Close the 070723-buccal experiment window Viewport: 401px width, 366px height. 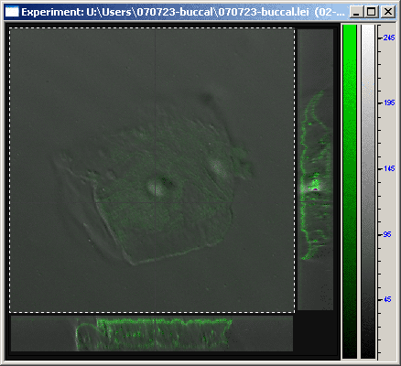[388, 12]
